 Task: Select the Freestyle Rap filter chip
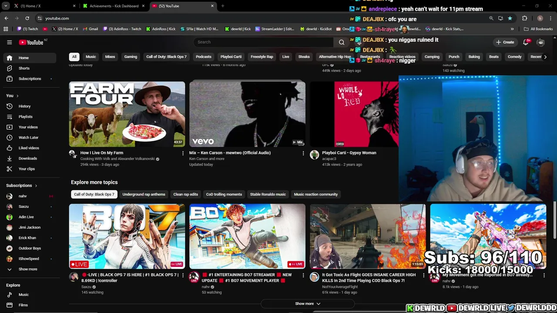pos(262,57)
